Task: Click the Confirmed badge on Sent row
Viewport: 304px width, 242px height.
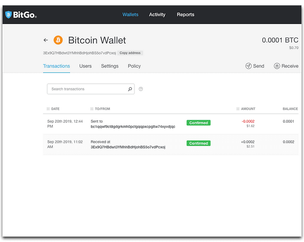Action: 198,123
